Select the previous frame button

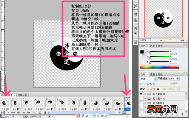point(18,113)
